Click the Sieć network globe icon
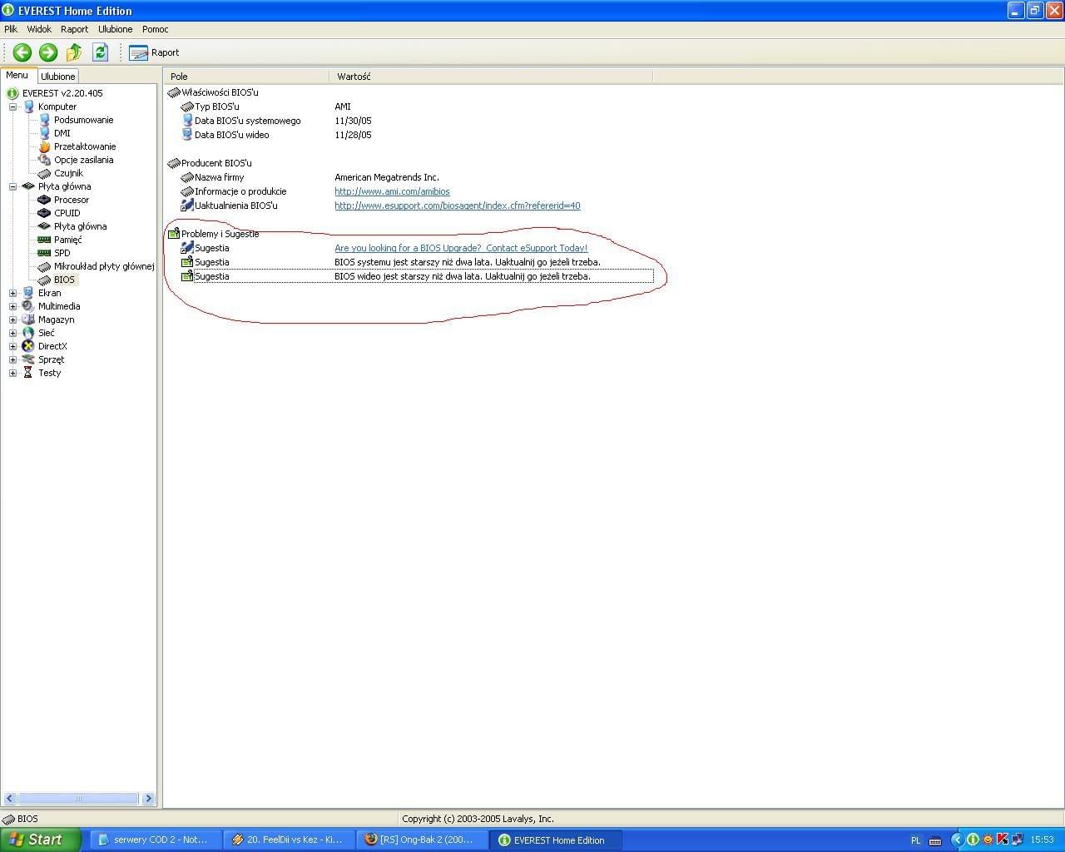Screen dimensions: 1065x852 [28, 333]
